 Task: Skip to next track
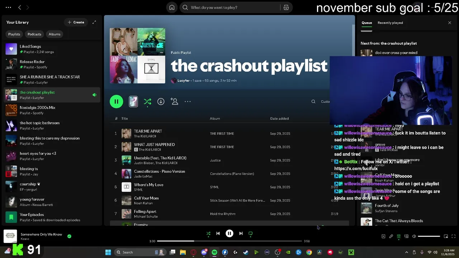(241, 234)
